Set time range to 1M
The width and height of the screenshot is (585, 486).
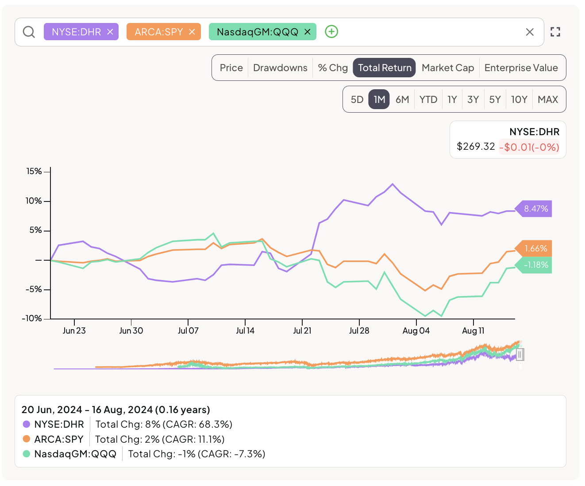[x=379, y=99]
